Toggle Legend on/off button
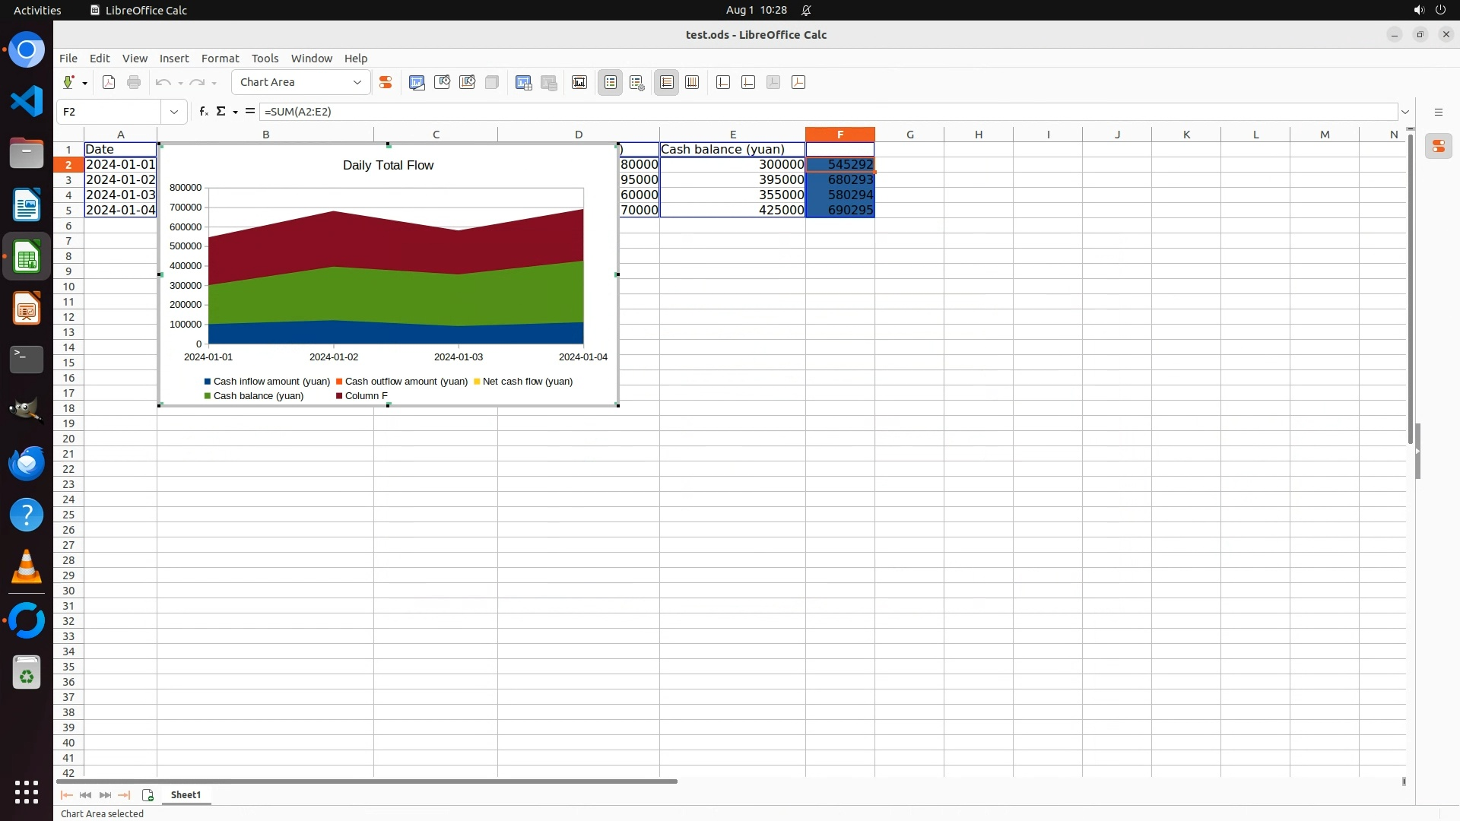Screen dimensions: 1460x821 point(611,82)
